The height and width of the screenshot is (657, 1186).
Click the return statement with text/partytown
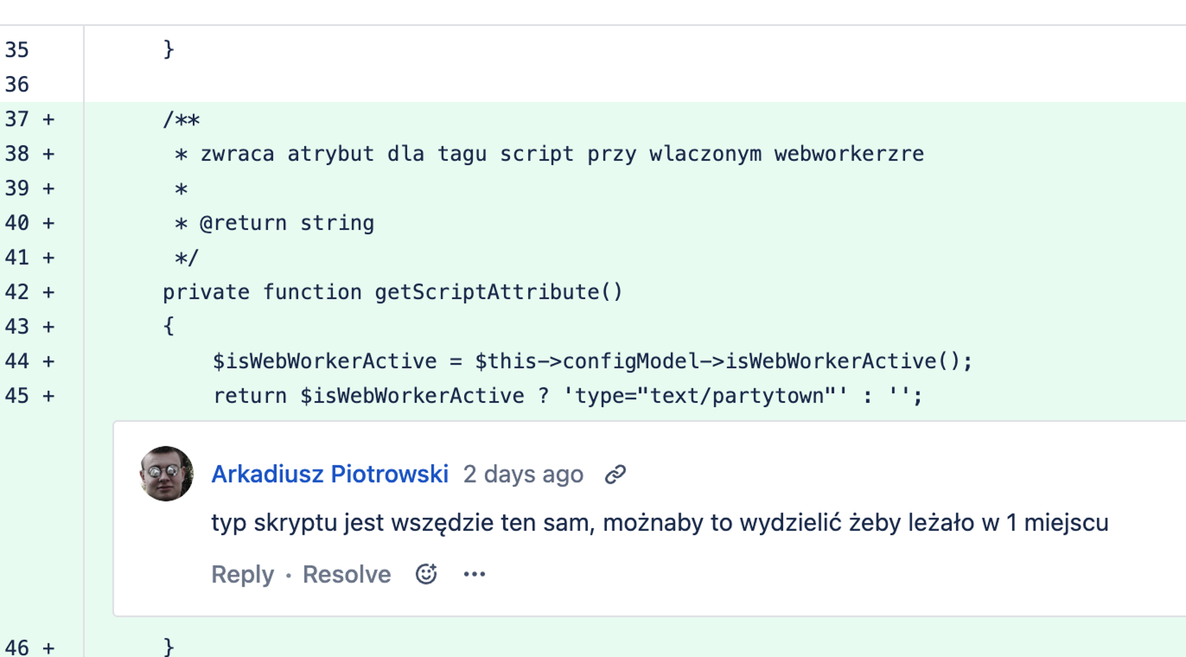[x=567, y=396]
